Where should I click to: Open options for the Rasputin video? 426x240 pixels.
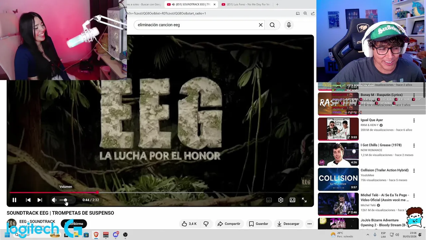[x=414, y=95]
